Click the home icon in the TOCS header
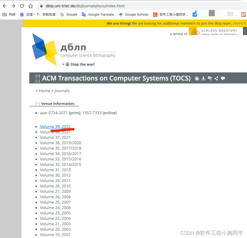 197,78
